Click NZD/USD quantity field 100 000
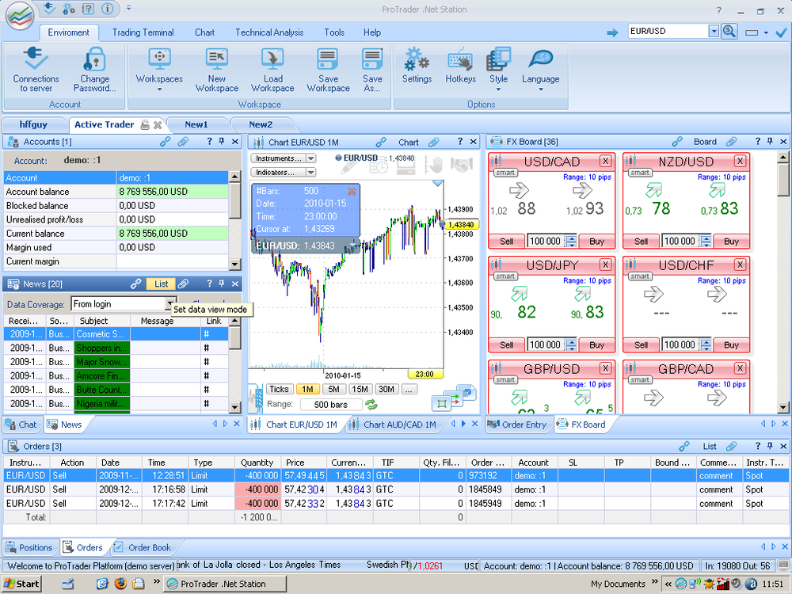 [680, 242]
